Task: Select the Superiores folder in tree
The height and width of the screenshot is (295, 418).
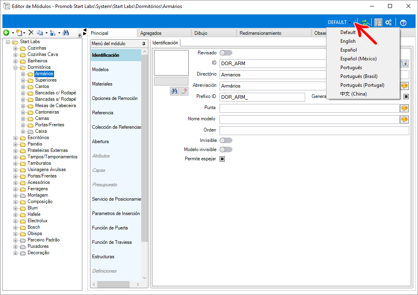Action: (x=46, y=80)
